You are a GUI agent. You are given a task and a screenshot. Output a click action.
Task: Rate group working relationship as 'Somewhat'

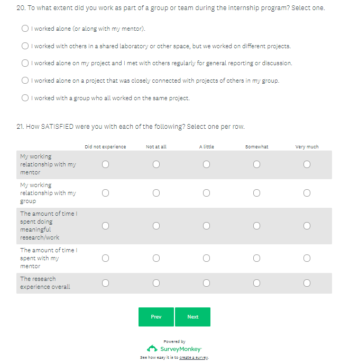click(256, 193)
